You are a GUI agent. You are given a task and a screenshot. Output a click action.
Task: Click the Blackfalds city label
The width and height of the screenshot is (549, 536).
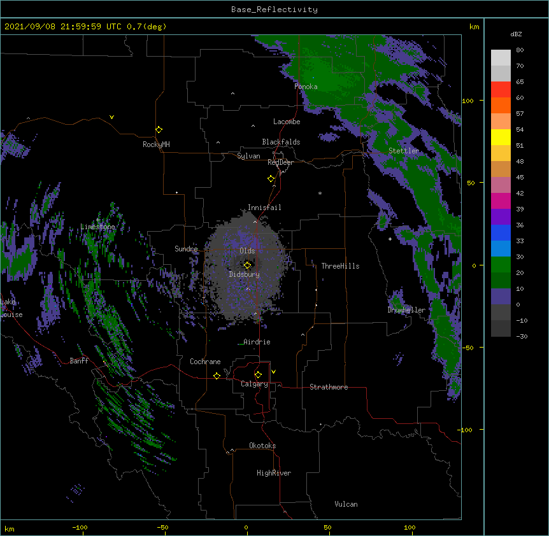(x=281, y=142)
